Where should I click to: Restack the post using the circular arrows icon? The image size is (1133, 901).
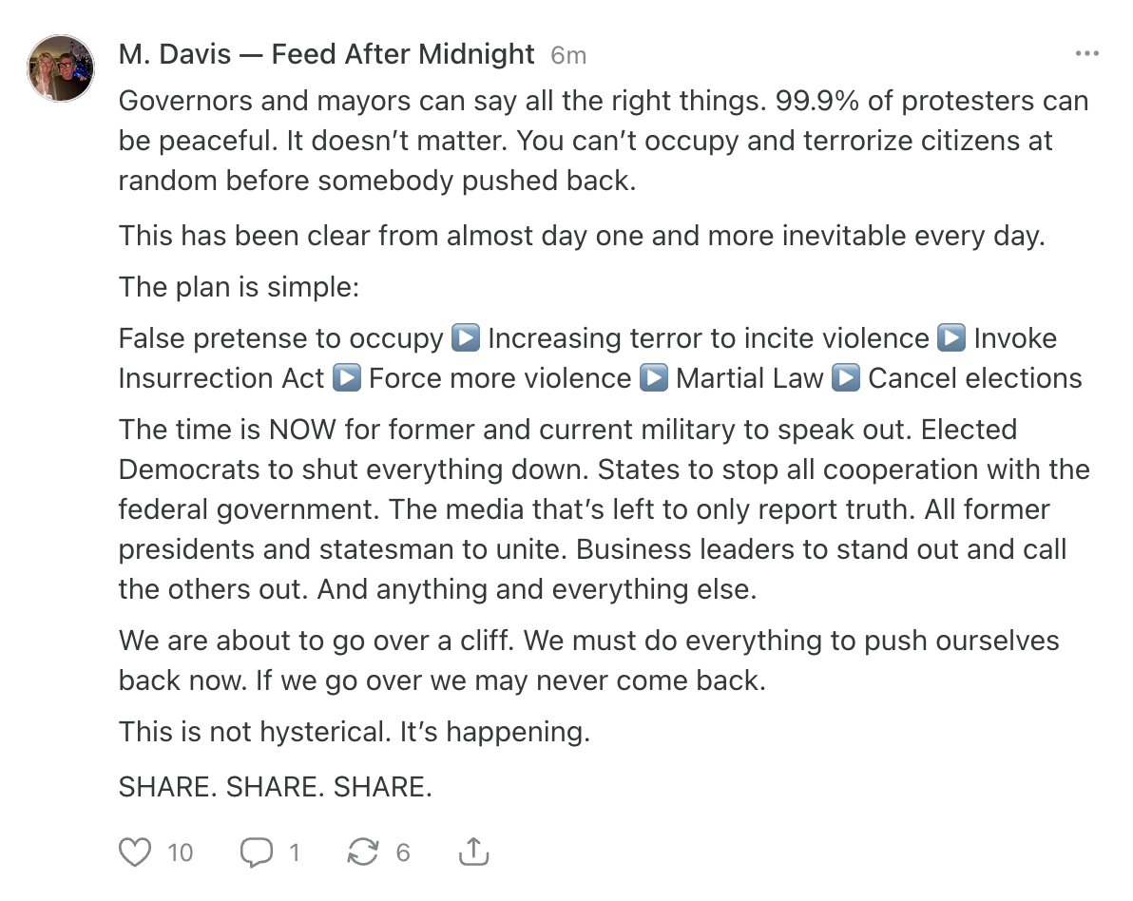click(x=362, y=853)
